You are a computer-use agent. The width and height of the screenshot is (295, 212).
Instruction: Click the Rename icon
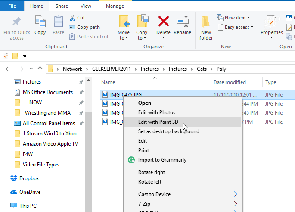coord(183,21)
